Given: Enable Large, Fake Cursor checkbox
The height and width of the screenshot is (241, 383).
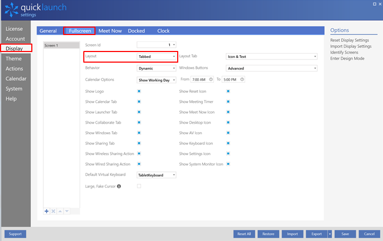Looking at the screenshot, I should coord(139,186).
